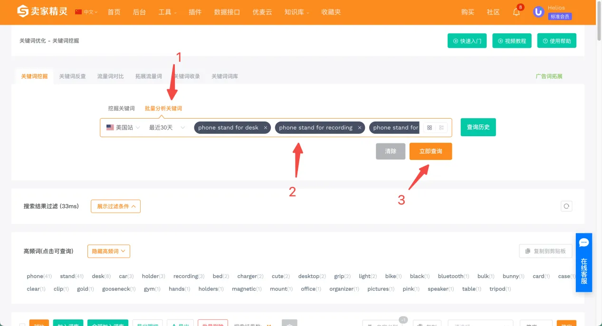Click the China flag language icon

pos(78,12)
